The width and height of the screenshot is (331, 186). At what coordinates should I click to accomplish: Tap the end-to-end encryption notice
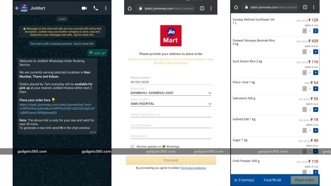(62, 32)
